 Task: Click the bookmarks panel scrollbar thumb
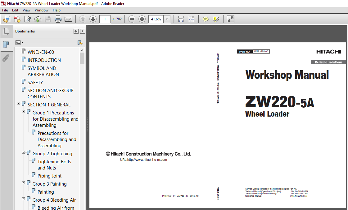coord(82,58)
